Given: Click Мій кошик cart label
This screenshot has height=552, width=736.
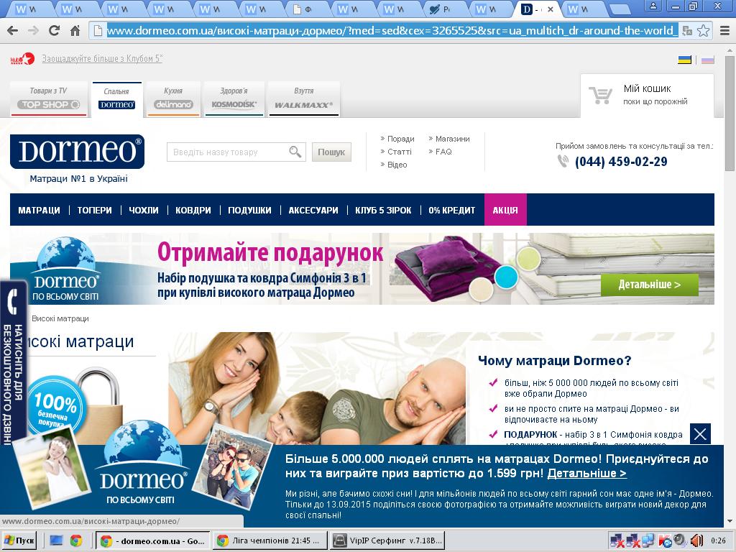Looking at the screenshot, I should (647, 88).
